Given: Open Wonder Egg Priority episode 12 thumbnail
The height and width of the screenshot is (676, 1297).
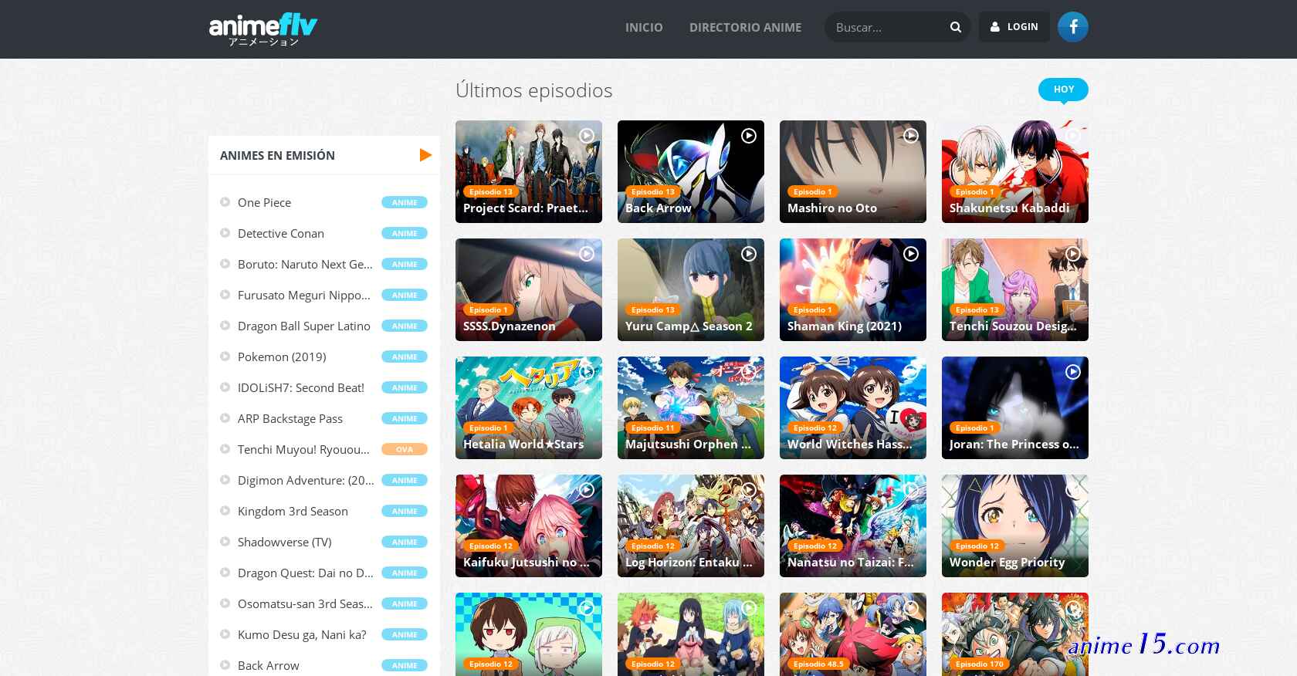Looking at the screenshot, I should pyautogui.click(x=1015, y=526).
